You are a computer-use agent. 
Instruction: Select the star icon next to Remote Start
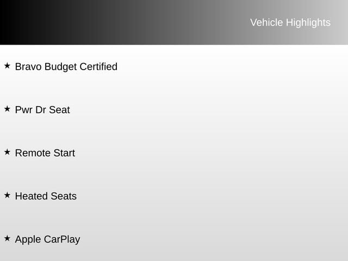[x=7, y=152]
